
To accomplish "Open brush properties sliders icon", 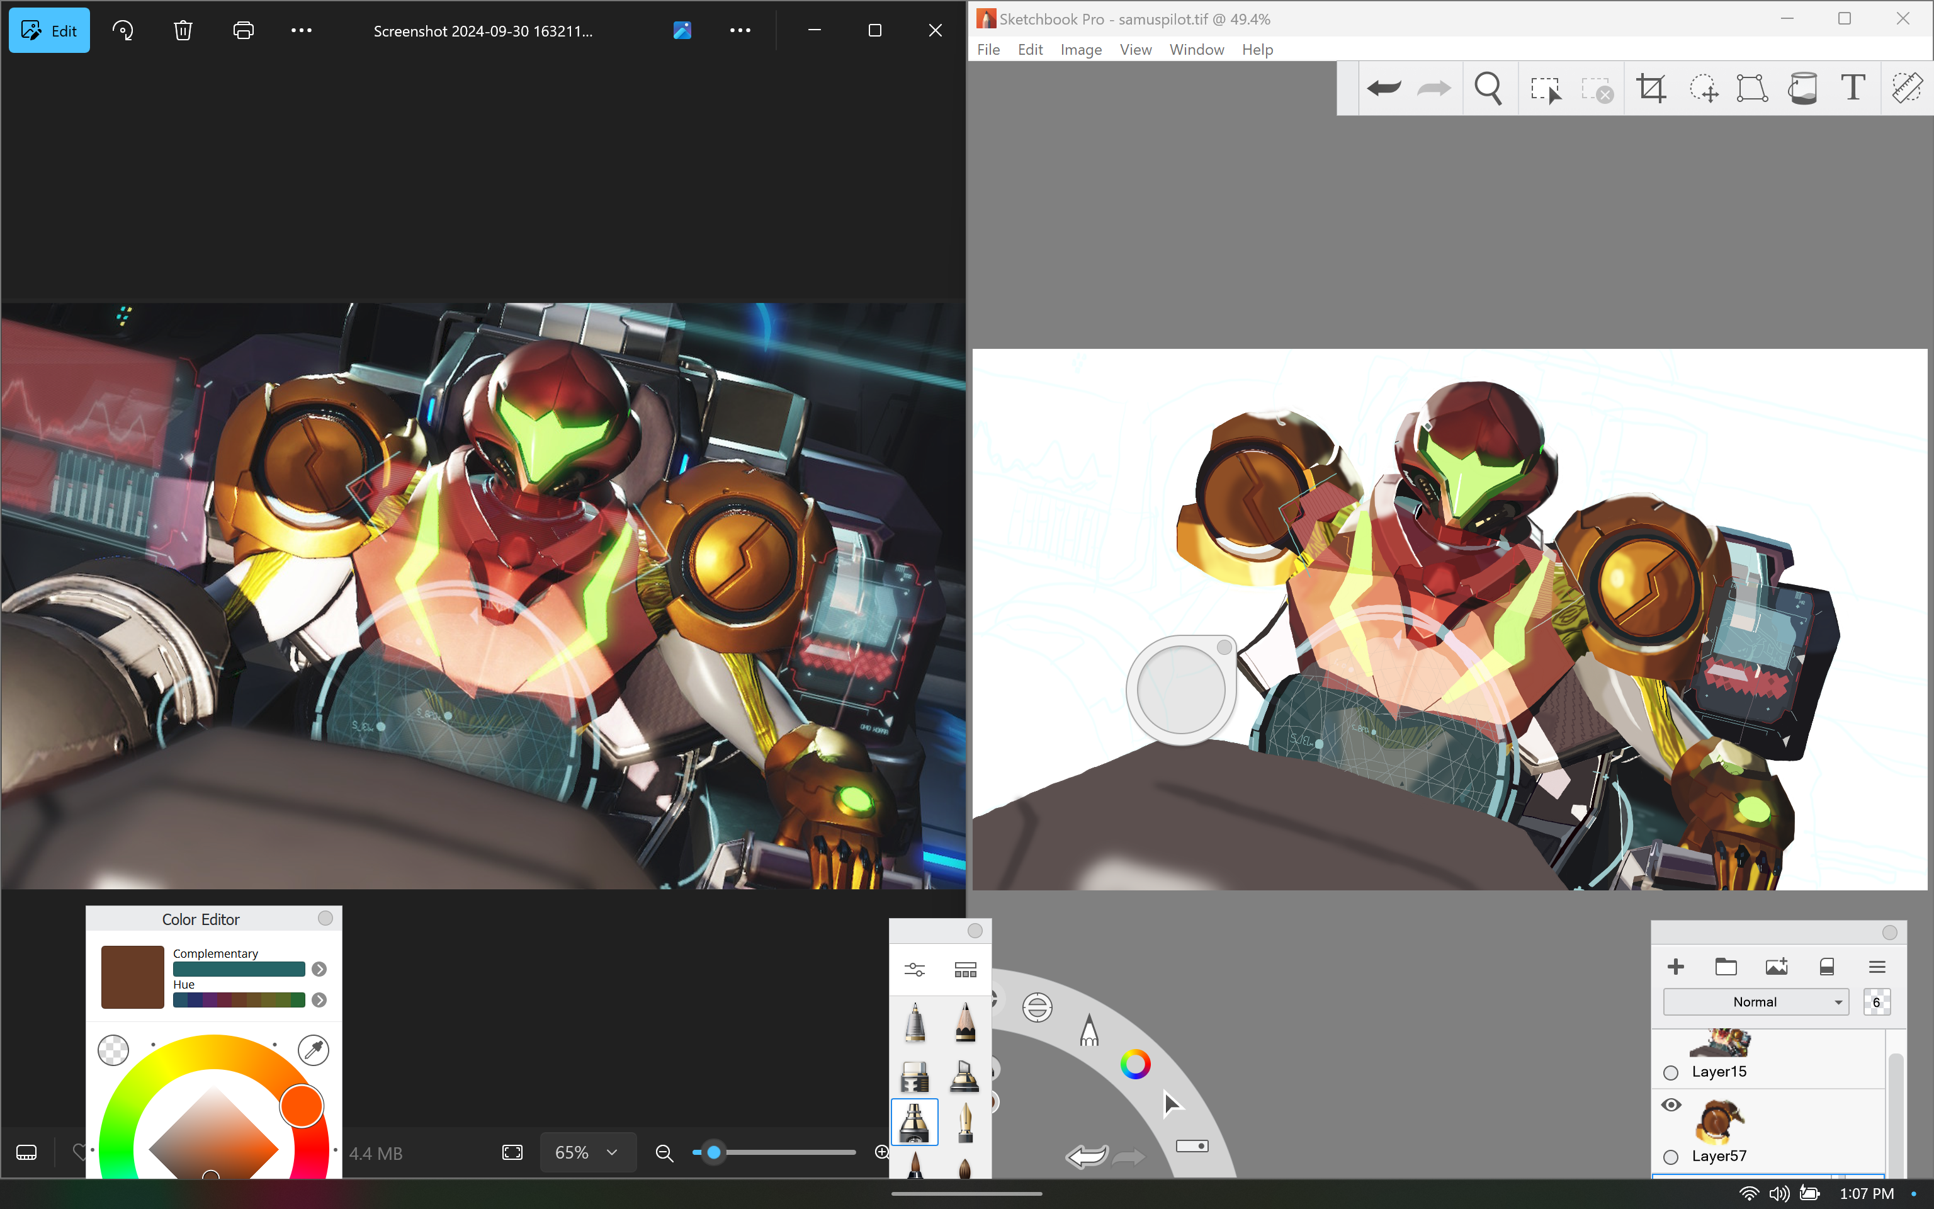I will pyautogui.click(x=914, y=970).
